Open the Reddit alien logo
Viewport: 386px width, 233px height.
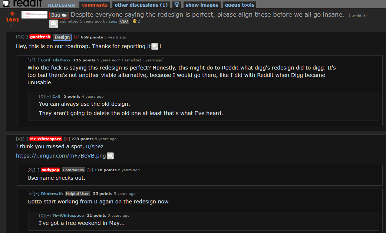pos(6,3)
